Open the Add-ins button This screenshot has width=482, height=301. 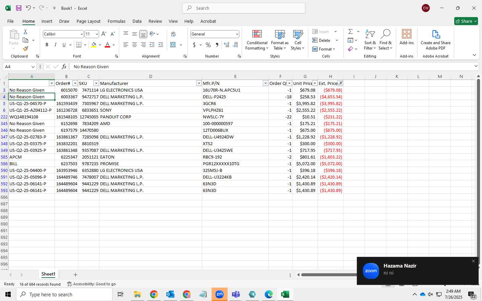407,37
